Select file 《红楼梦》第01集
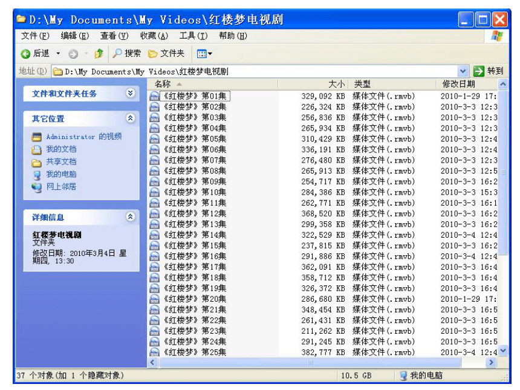Viewport: 520px width, 390px height. 195,96
